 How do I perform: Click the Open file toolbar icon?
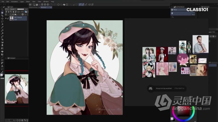click(37, 5)
